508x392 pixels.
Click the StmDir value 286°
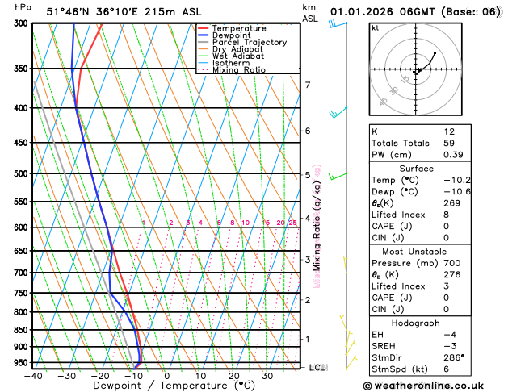coord(454,357)
